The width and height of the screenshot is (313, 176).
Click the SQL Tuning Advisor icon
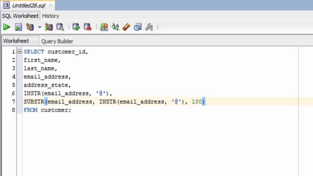click(60, 27)
